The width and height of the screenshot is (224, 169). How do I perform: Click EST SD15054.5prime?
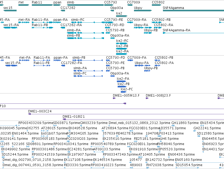189,165
